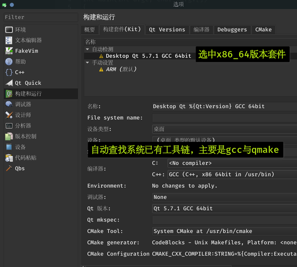Image resolution: width=297 pixels, height=267 pixels.
Task: Open the C++ compiler dropdown showing GCC
Action: (x=232, y=175)
